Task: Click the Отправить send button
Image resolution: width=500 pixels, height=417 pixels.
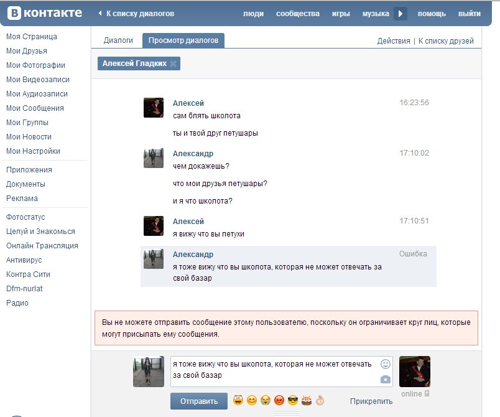Action: [199, 401]
